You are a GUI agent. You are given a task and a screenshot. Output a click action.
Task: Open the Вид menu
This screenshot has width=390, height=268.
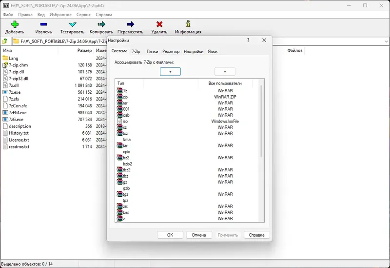pyautogui.click(x=41, y=15)
